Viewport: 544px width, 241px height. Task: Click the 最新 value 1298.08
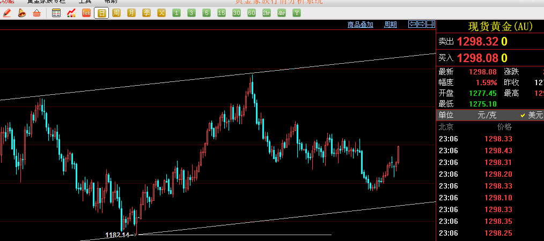point(483,72)
